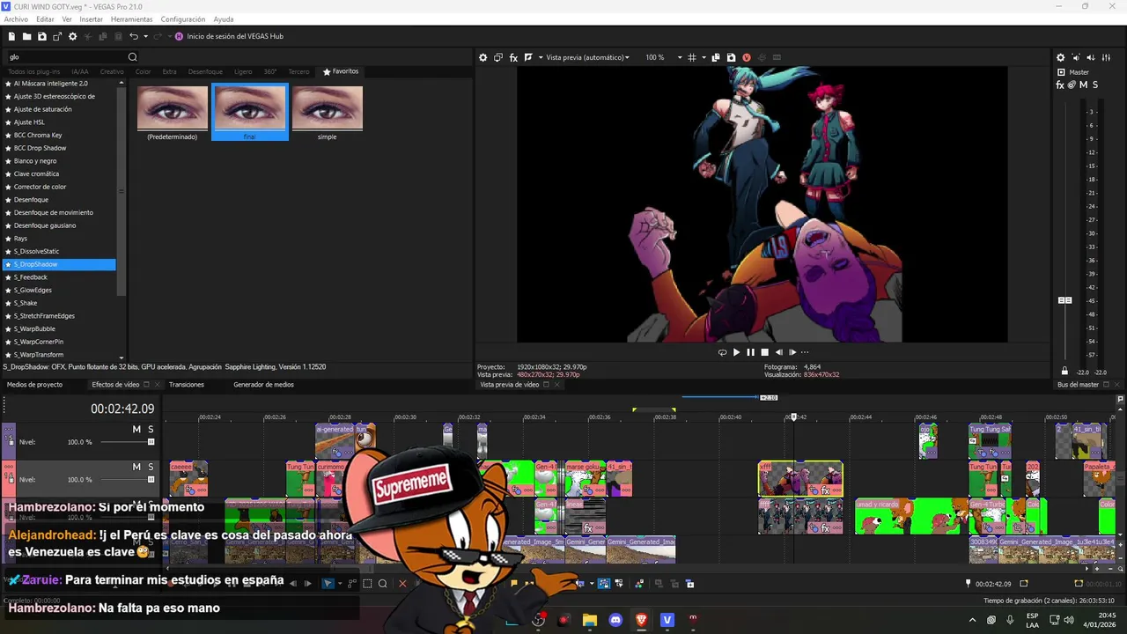Screen dimensions: 1127x634
Task: Open the Herramientas menu
Action: coord(131,19)
